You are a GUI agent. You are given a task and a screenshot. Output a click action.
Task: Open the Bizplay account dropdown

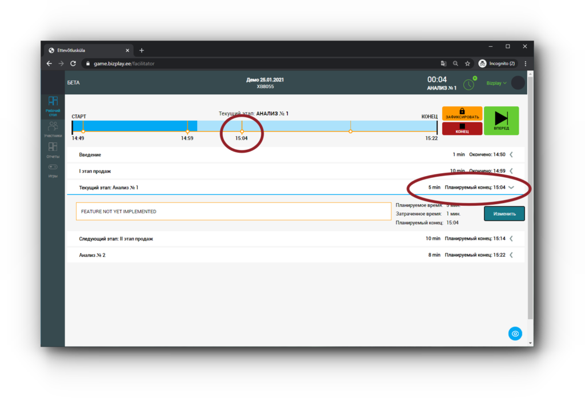[496, 83]
